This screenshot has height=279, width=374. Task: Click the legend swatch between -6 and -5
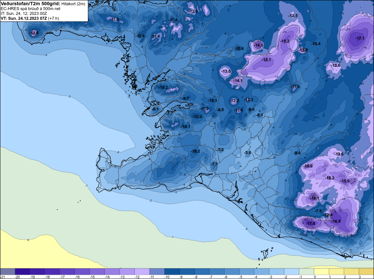[x=232, y=272]
